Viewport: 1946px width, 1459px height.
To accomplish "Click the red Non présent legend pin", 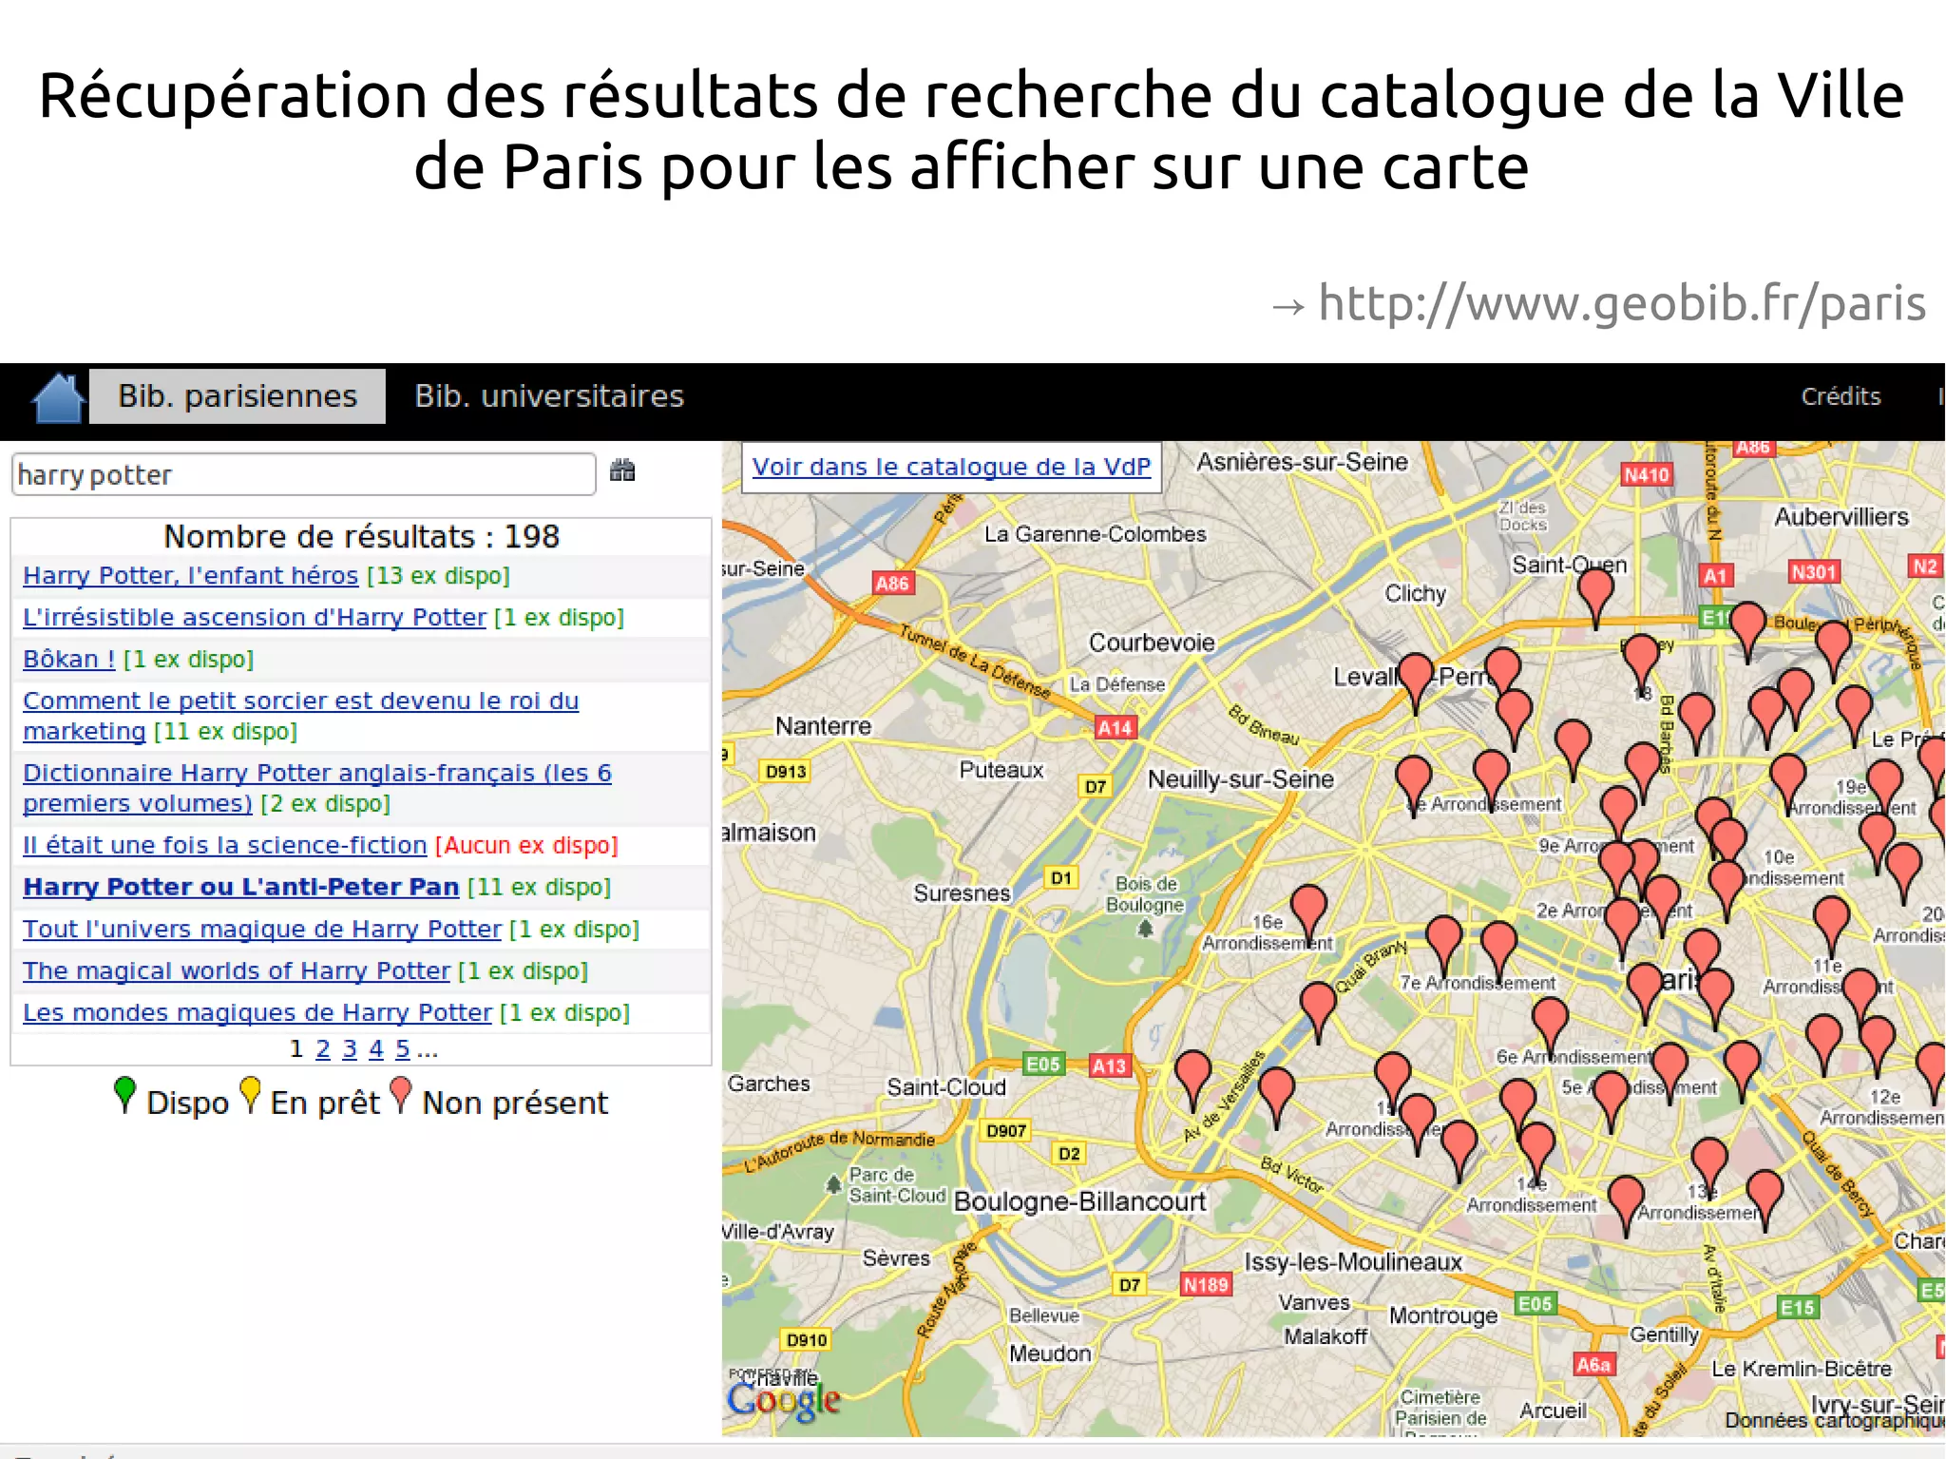I will 401,1094.
